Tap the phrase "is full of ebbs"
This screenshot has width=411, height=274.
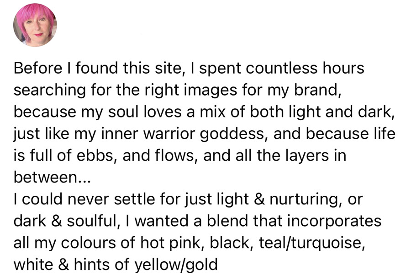point(63,156)
